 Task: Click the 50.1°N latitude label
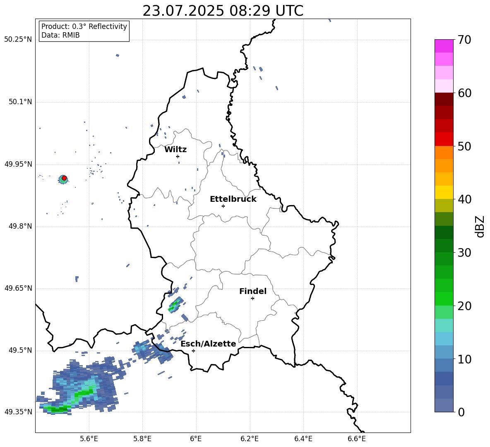click(x=20, y=102)
